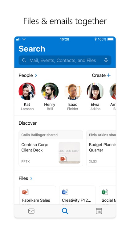The width and height of the screenshot is (130, 232).
Task: Open the Creativity FY2... file name
Action: (x=76, y=200)
